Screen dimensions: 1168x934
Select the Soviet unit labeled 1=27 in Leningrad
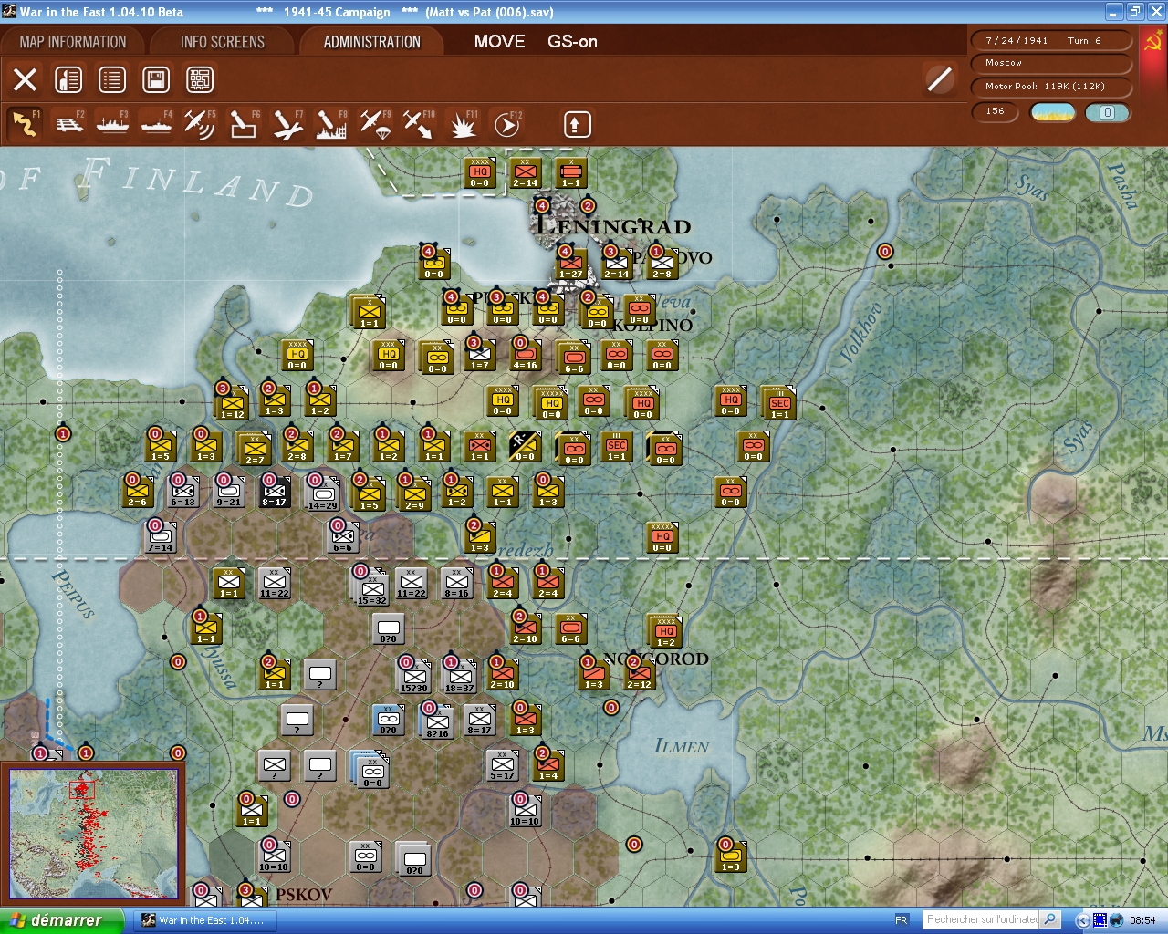(571, 264)
